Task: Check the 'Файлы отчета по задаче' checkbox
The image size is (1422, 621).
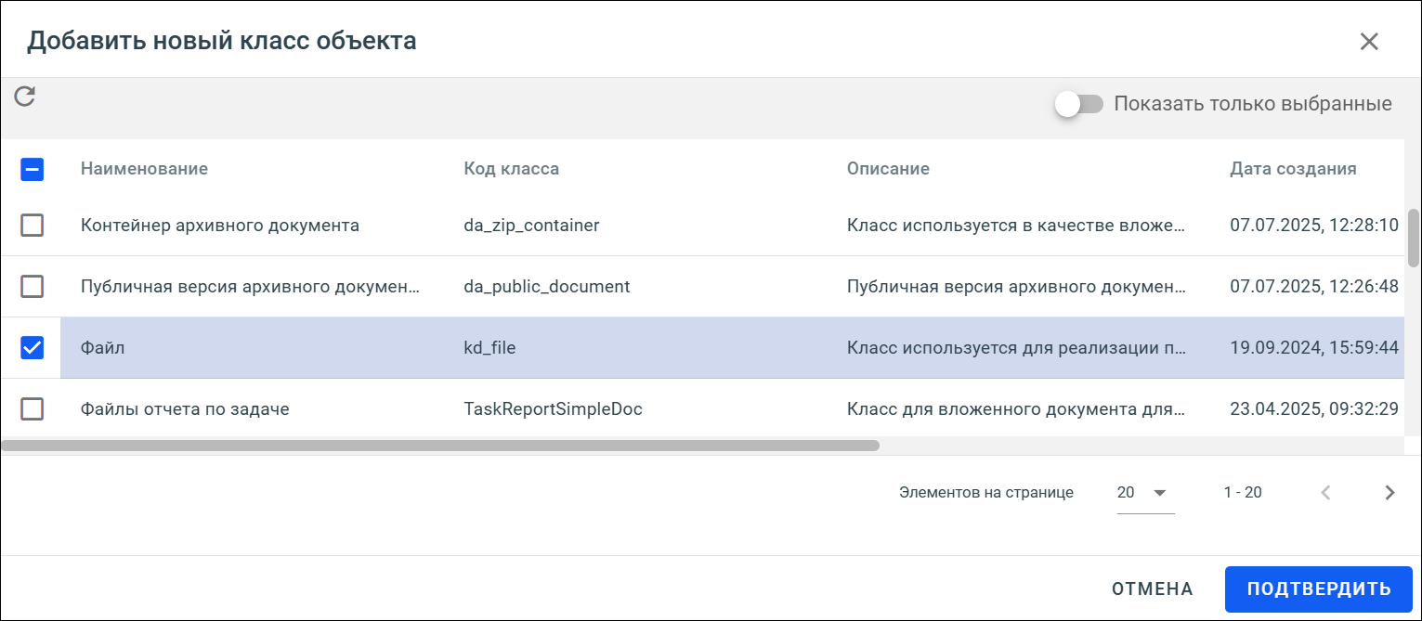Action: click(33, 409)
